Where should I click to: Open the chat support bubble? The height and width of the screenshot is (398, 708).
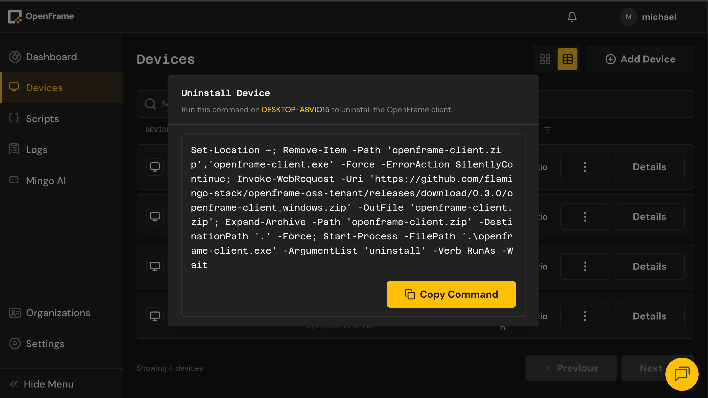click(682, 374)
